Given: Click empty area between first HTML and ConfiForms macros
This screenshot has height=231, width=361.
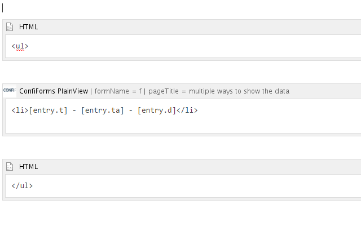Looking at the screenshot, I should point(180,72).
